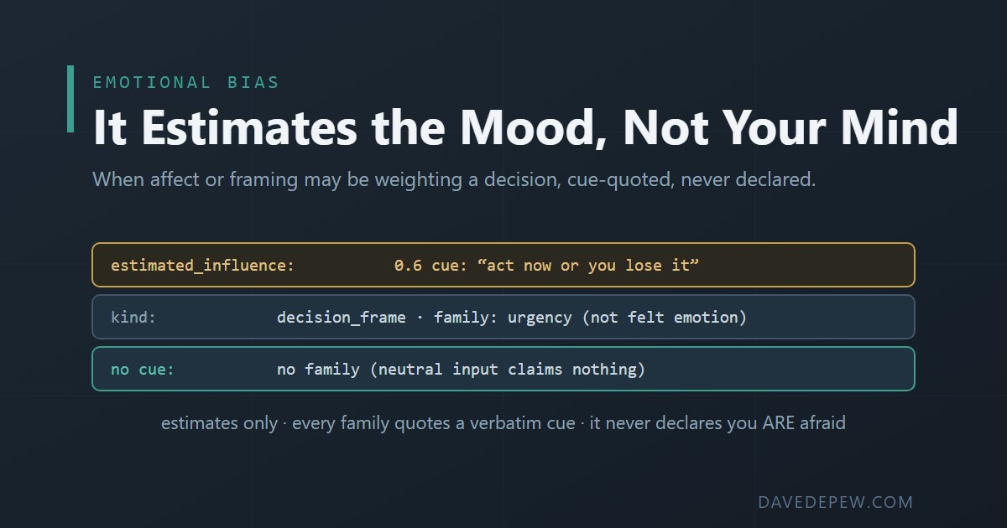The height and width of the screenshot is (528, 1007).
Task: Select the green-bordered no cue row
Action: click(503, 369)
